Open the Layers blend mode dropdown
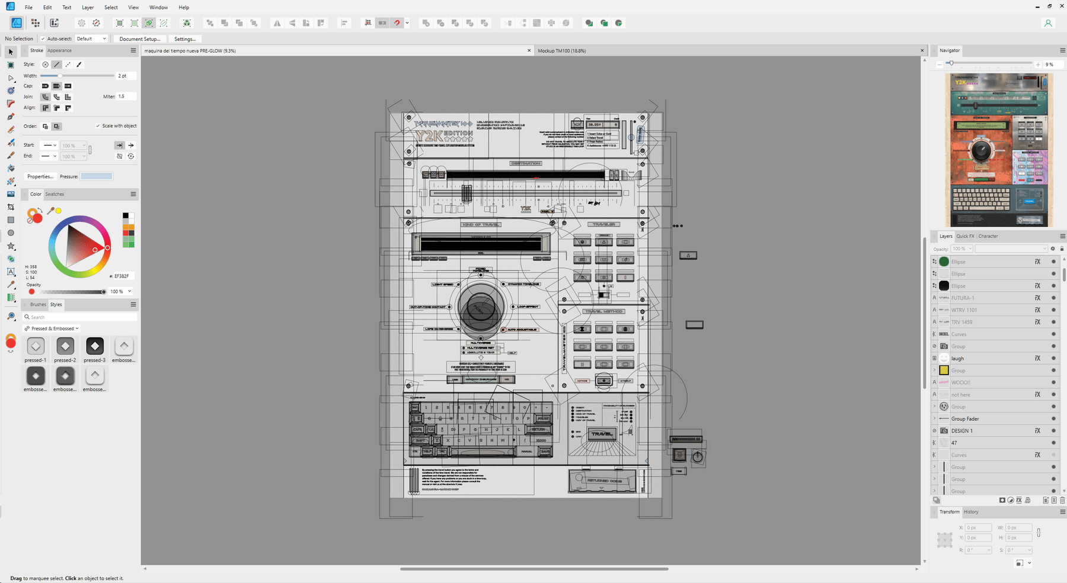 pyautogui.click(x=1011, y=249)
